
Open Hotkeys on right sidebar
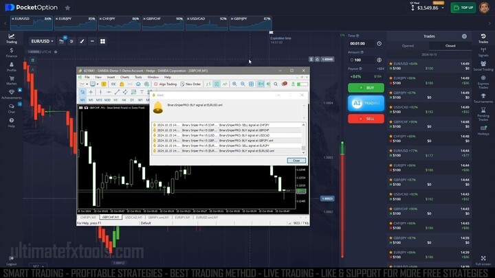[483, 130]
